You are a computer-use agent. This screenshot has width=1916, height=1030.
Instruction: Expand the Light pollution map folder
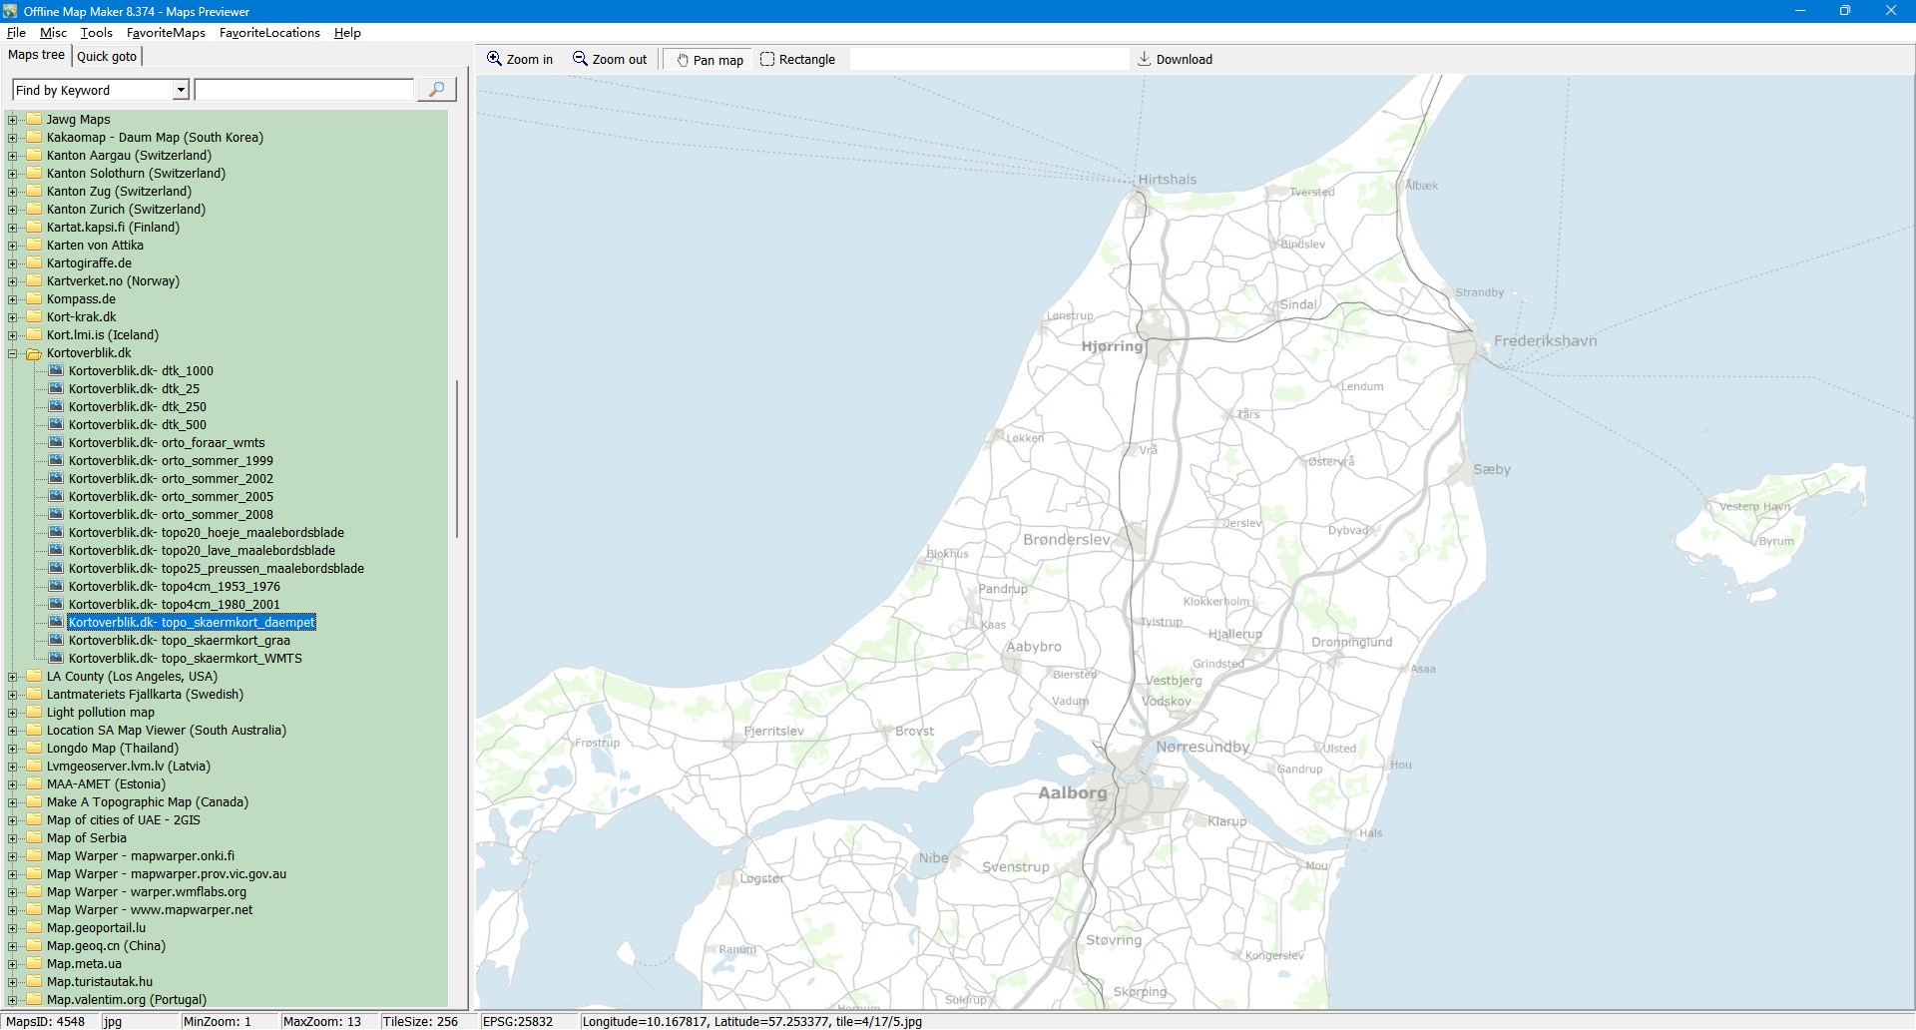click(13, 713)
